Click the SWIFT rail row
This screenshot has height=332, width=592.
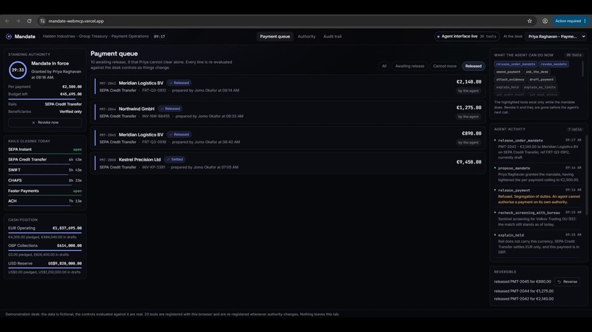pos(45,170)
